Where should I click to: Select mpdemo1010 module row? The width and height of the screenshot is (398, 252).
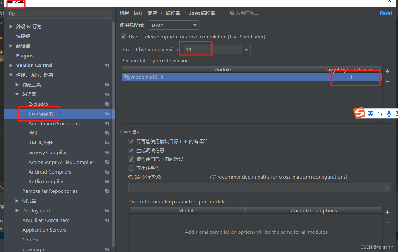point(252,77)
